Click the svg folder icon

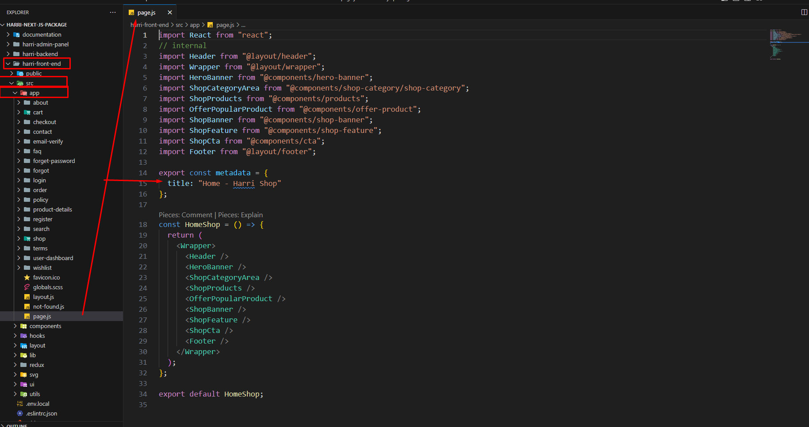[x=23, y=374]
